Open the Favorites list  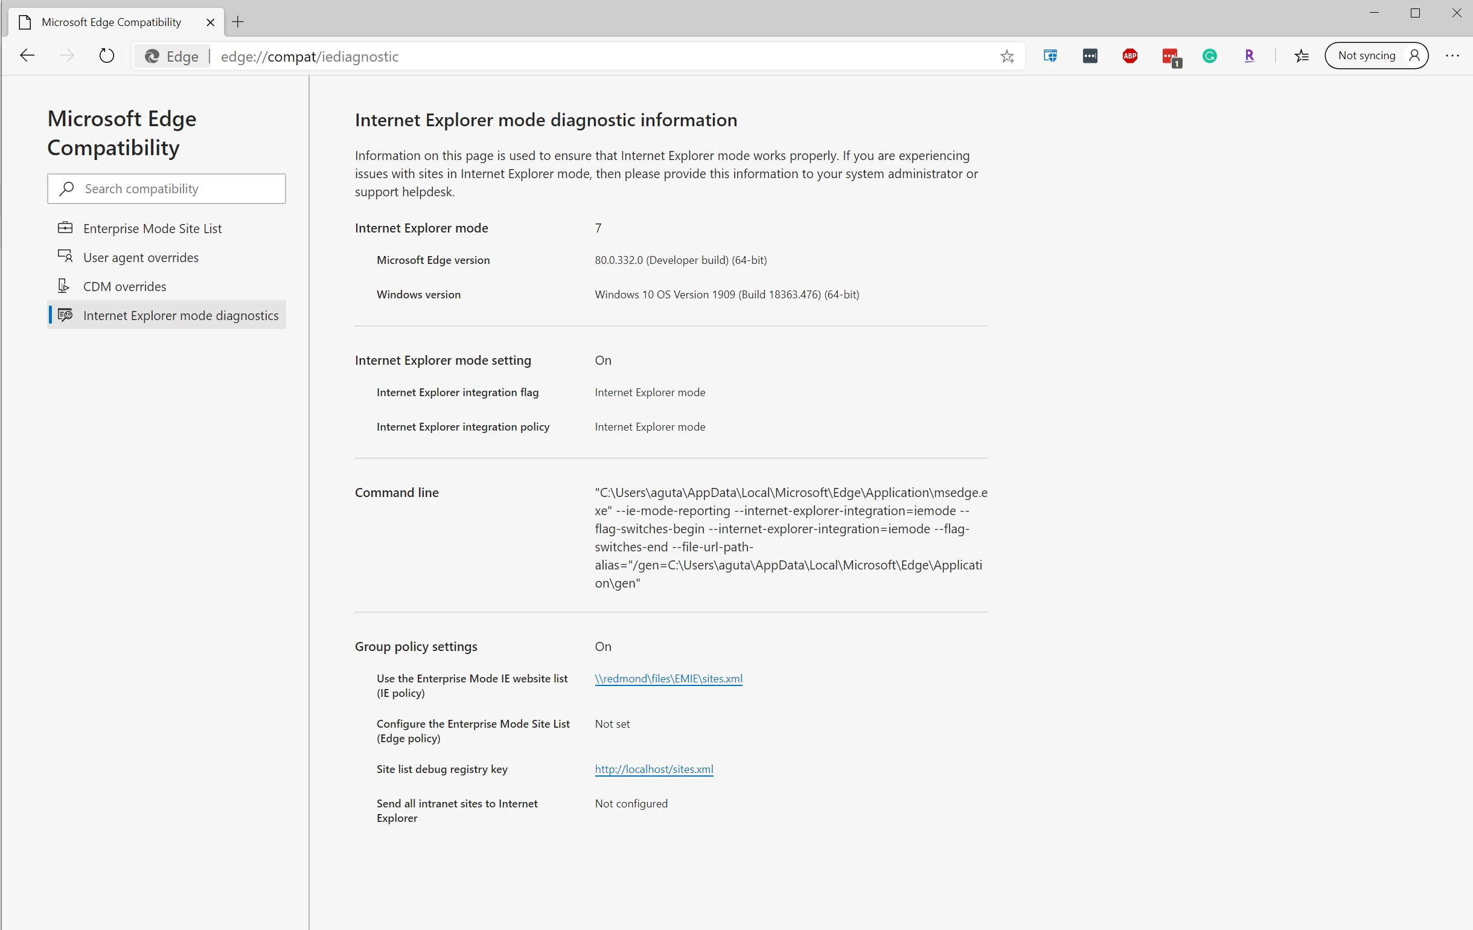point(1302,56)
